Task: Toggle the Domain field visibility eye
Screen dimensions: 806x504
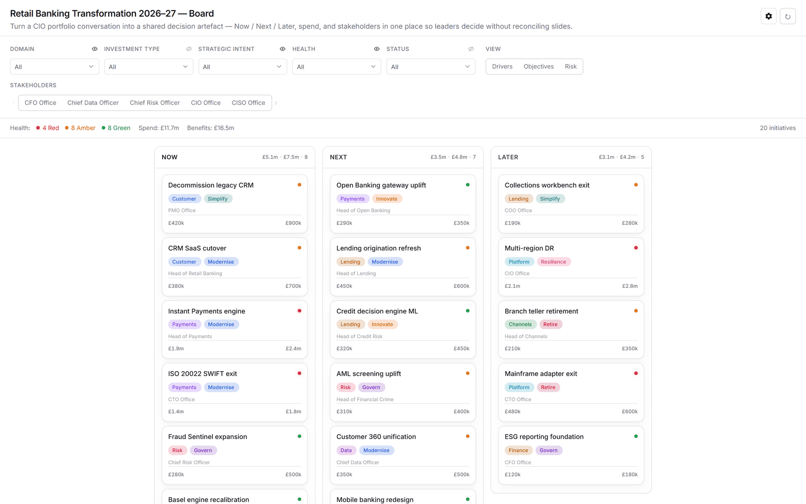Action: tap(94, 49)
